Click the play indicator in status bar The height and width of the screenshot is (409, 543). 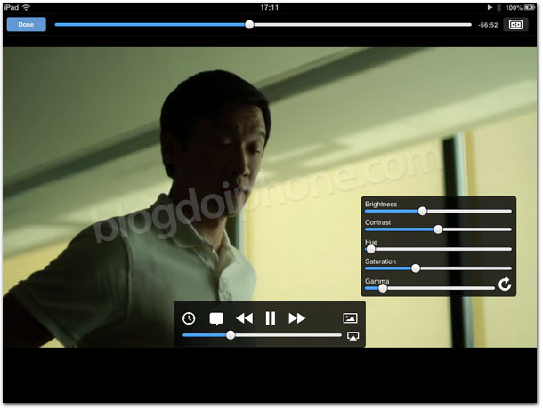(x=490, y=7)
